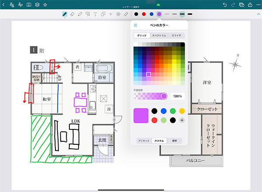Click the share export icon
The height and width of the screenshot is (192, 262).
250,5
